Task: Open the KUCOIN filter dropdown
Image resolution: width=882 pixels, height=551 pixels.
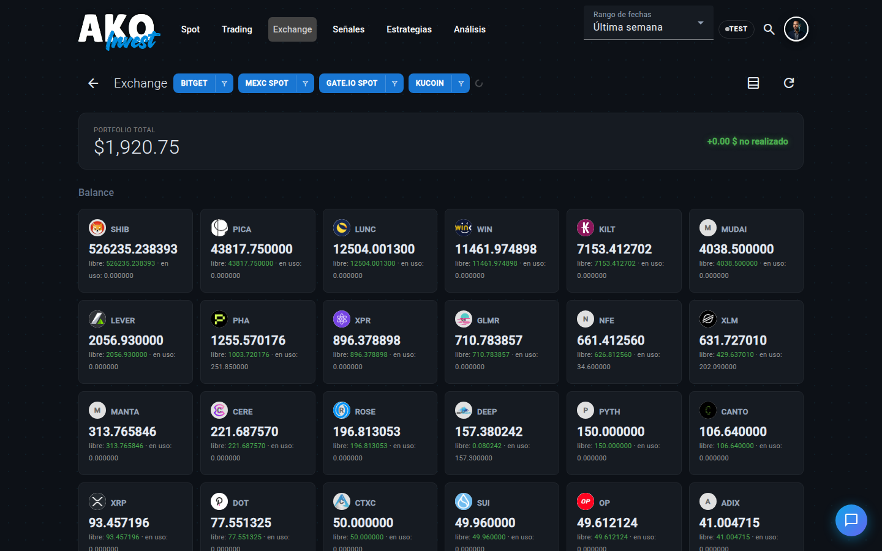Action: (x=461, y=83)
